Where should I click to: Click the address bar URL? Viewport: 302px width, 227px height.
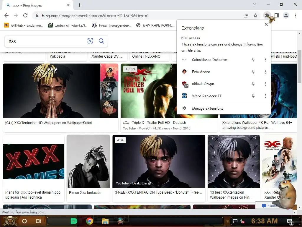[x=95, y=16]
